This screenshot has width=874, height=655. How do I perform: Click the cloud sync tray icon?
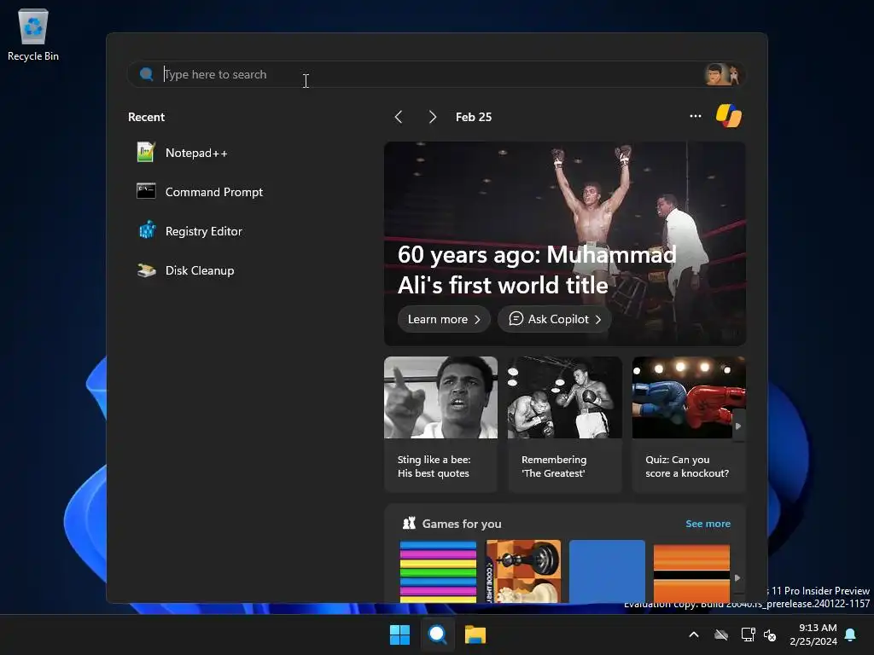point(721,635)
